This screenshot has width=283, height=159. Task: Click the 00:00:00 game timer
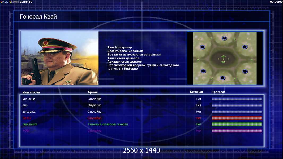point(276,2)
